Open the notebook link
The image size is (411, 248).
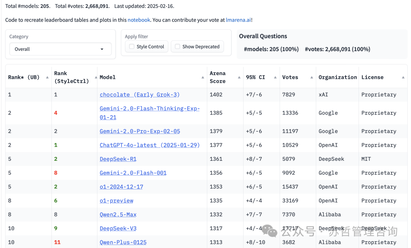(139, 20)
